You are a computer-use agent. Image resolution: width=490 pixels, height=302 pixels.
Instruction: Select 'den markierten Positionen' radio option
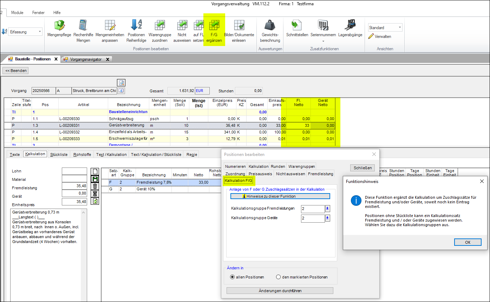coord(279,277)
